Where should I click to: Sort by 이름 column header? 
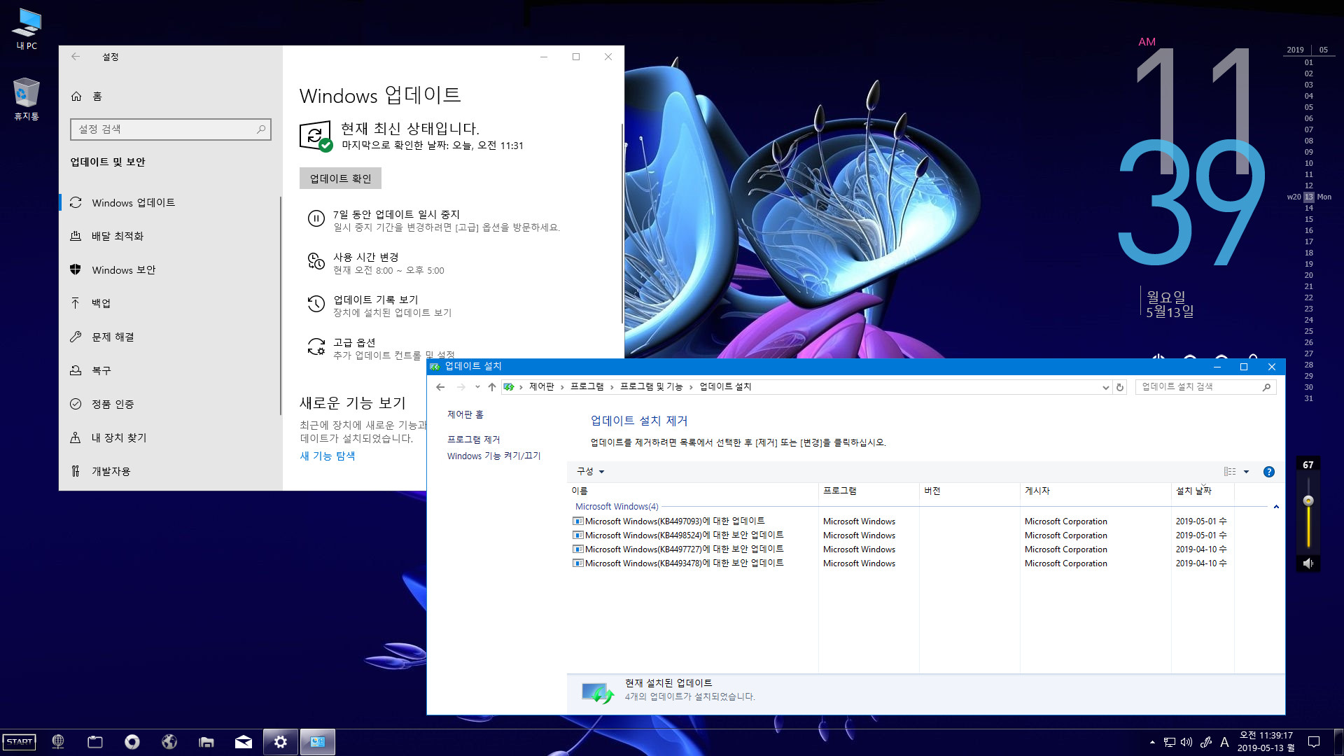[693, 491]
